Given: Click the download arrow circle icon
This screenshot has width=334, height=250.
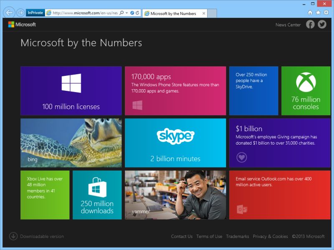Looking at the screenshot, I should click(13, 236).
